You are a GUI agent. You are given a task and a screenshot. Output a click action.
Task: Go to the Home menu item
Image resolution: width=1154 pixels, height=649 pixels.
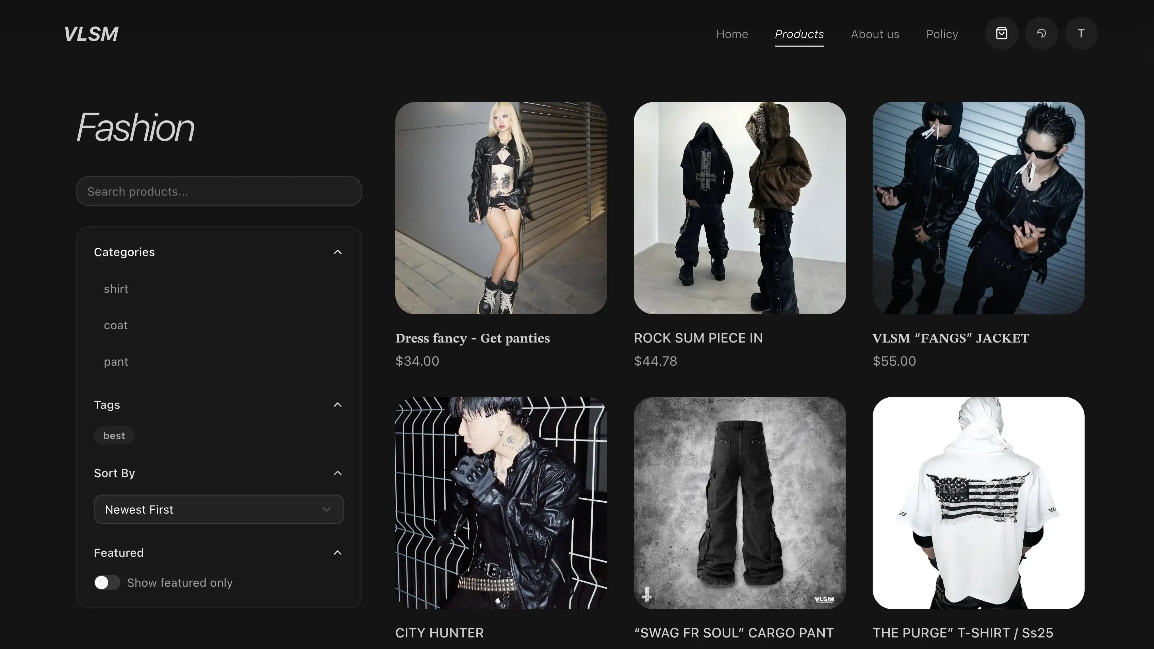point(731,34)
